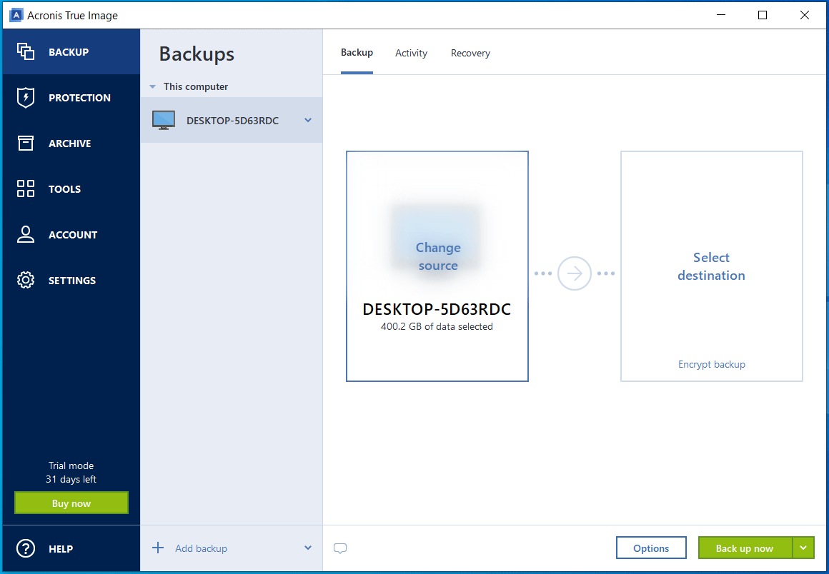Click the Encrypt backup link

pos(712,364)
